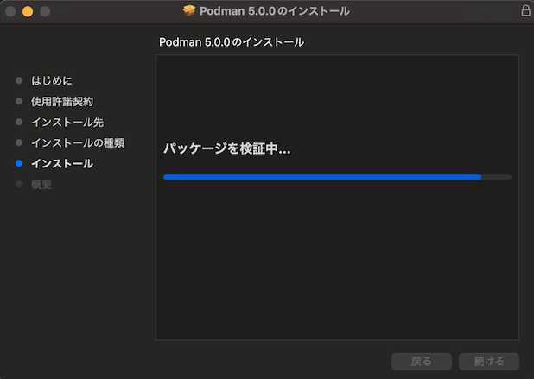Click the lock icon in the title bar

click(525, 10)
